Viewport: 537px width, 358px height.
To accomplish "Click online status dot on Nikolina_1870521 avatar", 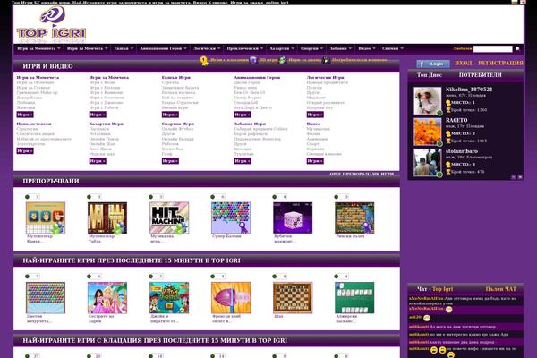I will pyautogui.click(x=439, y=113).
